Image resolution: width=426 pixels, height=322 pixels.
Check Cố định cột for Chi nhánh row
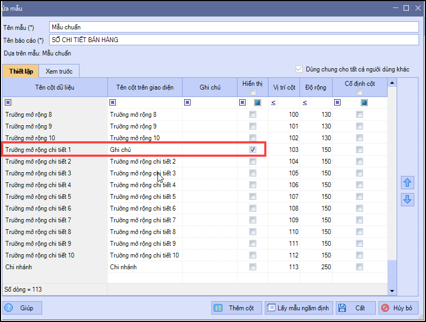(x=360, y=267)
